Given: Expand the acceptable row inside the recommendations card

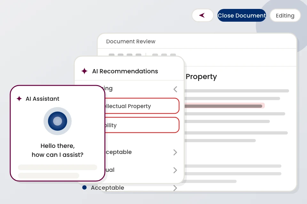Looking at the screenshot, I should 175,152.
